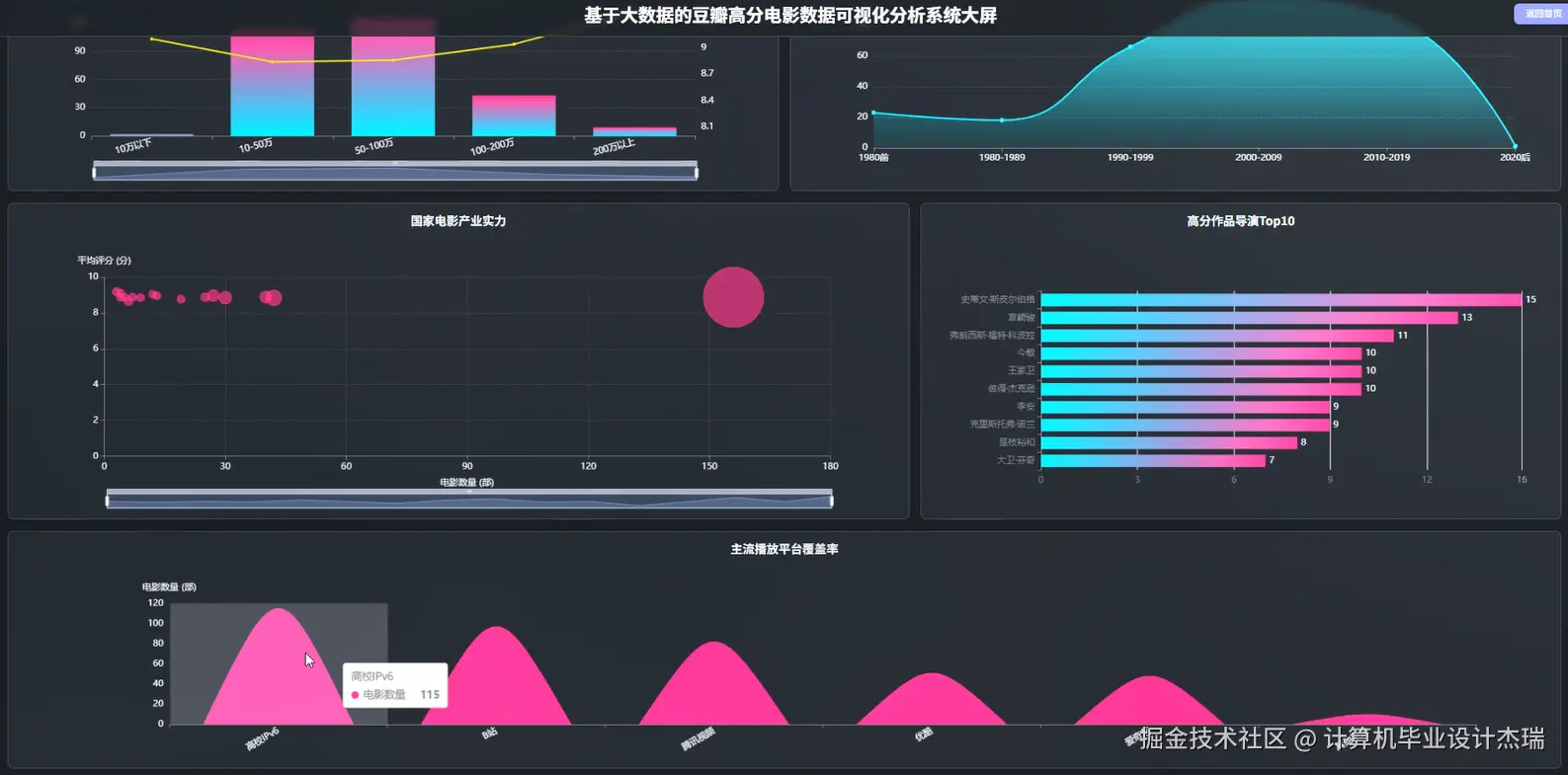Image resolution: width=1568 pixels, height=775 pixels.
Task: Click the 王家卫 director bar
Action: [1201, 370]
